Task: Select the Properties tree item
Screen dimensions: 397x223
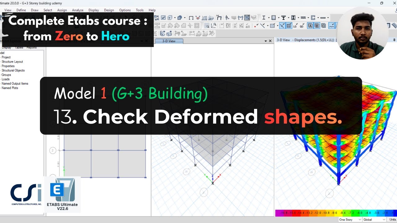Action: pyautogui.click(x=8, y=66)
